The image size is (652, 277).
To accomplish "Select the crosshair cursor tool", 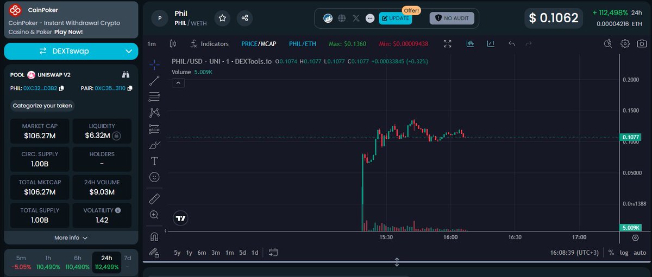I will [x=154, y=65].
